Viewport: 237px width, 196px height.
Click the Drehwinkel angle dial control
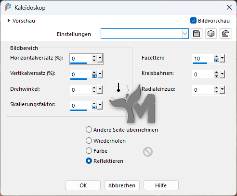coord(118,90)
